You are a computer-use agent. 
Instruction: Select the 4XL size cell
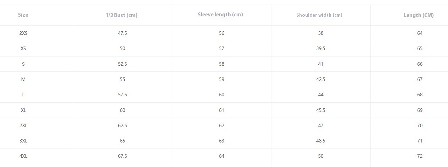[x=23, y=156]
